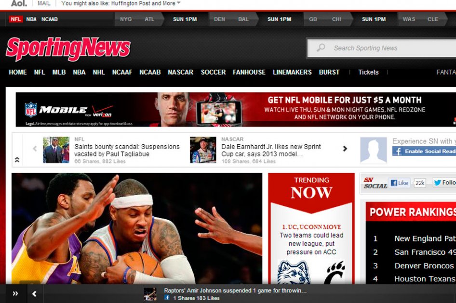Image resolution: width=456 pixels, height=303 pixels.
Task: Open Raptors' Amir Johnson suspended headline
Action: (x=235, y=290)
